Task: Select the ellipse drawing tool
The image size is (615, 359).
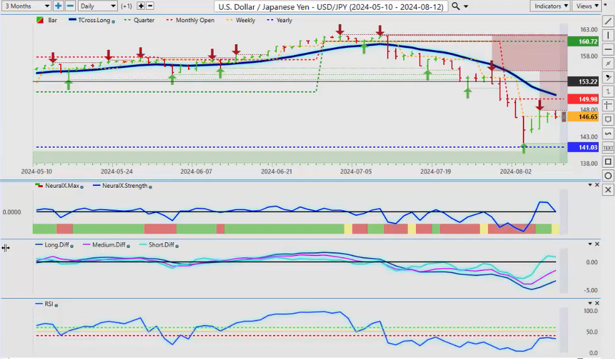Action: click(x=608, y=176)
